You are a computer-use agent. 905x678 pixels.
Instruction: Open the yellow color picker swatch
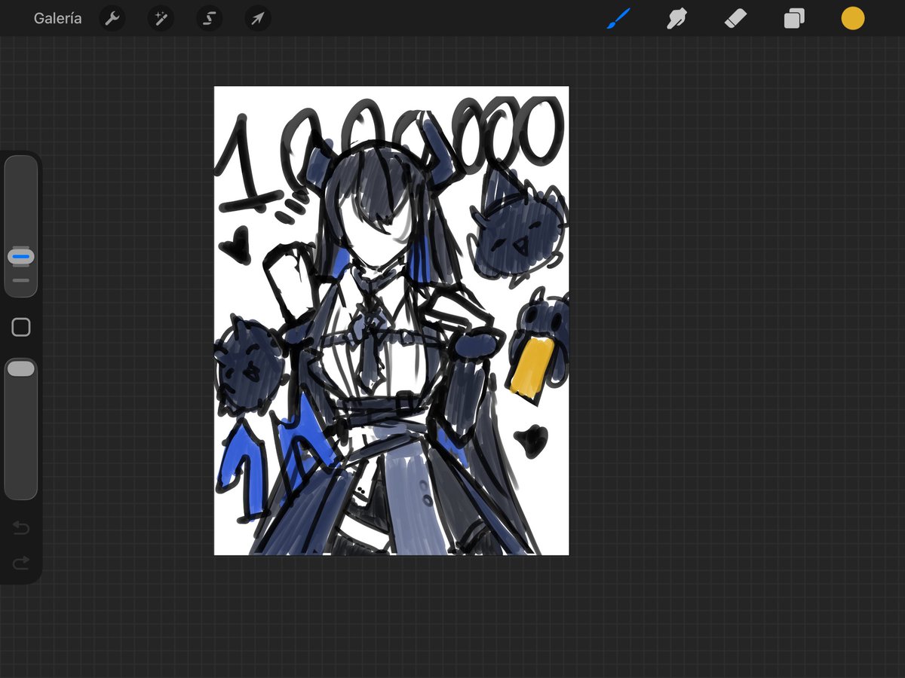point(853,19)
